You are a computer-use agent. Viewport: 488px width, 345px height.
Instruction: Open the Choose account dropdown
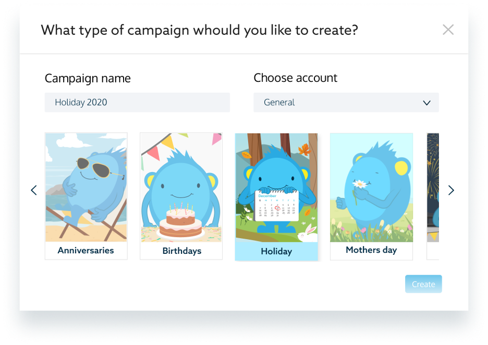tap(346, 103)
